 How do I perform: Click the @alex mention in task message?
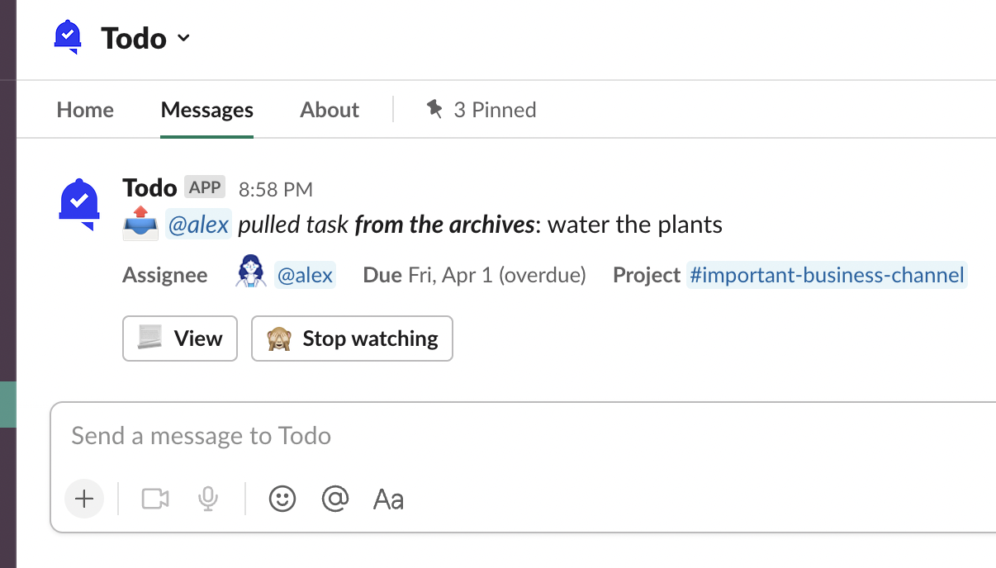(x=198, y=225)
